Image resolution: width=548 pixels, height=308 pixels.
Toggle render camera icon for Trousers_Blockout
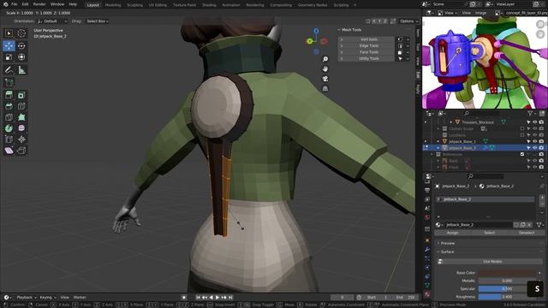coord(541,122)
